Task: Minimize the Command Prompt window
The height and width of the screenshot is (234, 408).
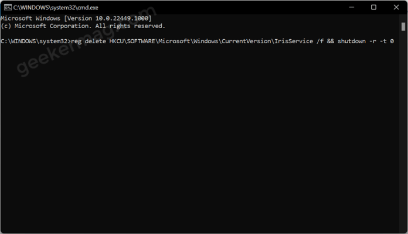Action: [352, 7]
